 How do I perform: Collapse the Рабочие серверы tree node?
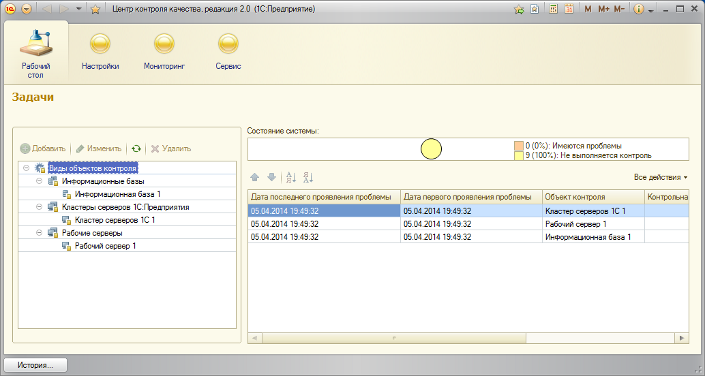39,233
